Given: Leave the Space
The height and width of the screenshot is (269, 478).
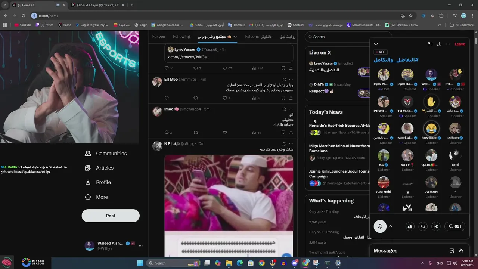Looking at the screenshot, I should 460,44.
